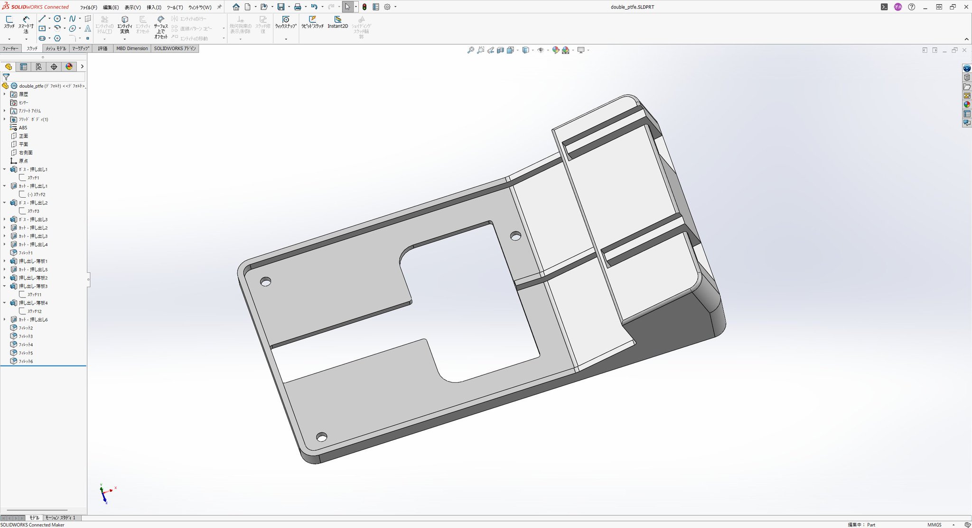Open the Help question mark icon
Image resolution: width=972 pixels, height=528 pixels.
[x=911, y=7]
